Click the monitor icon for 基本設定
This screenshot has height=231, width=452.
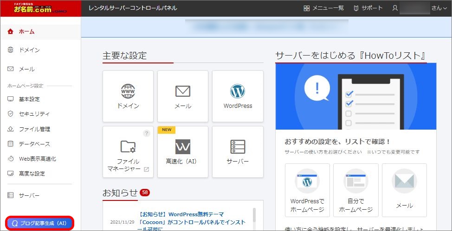[10, 99]
